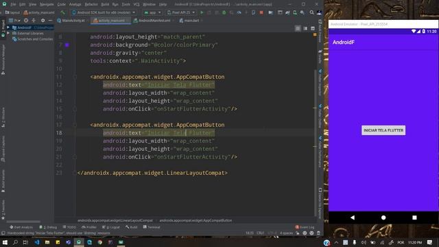Viewport: 439px width, 247px height.
Task: Switch editor to Split view icon
Action: pos(305,28)
